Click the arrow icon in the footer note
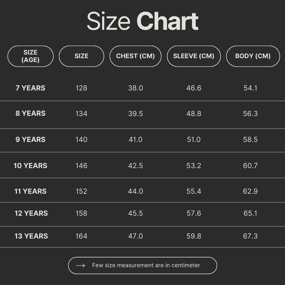This screenshot has width=285, height=285. [81, 266]
